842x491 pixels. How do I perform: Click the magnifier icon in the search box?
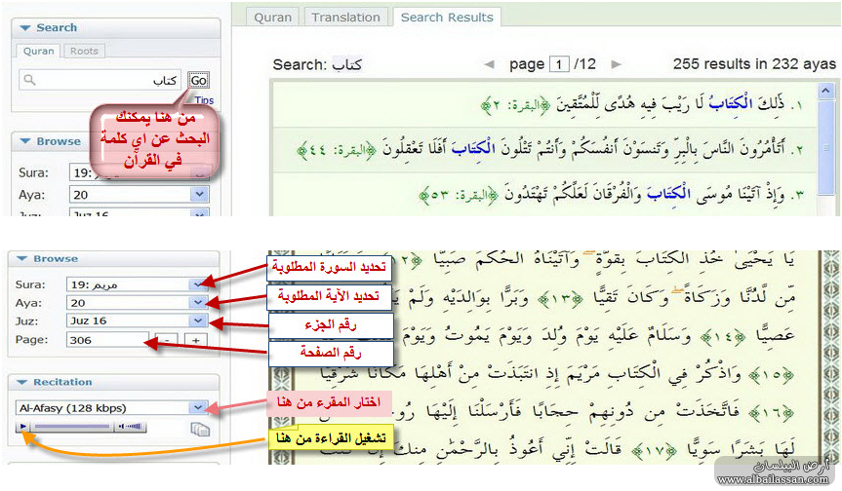tap(30, 80)
